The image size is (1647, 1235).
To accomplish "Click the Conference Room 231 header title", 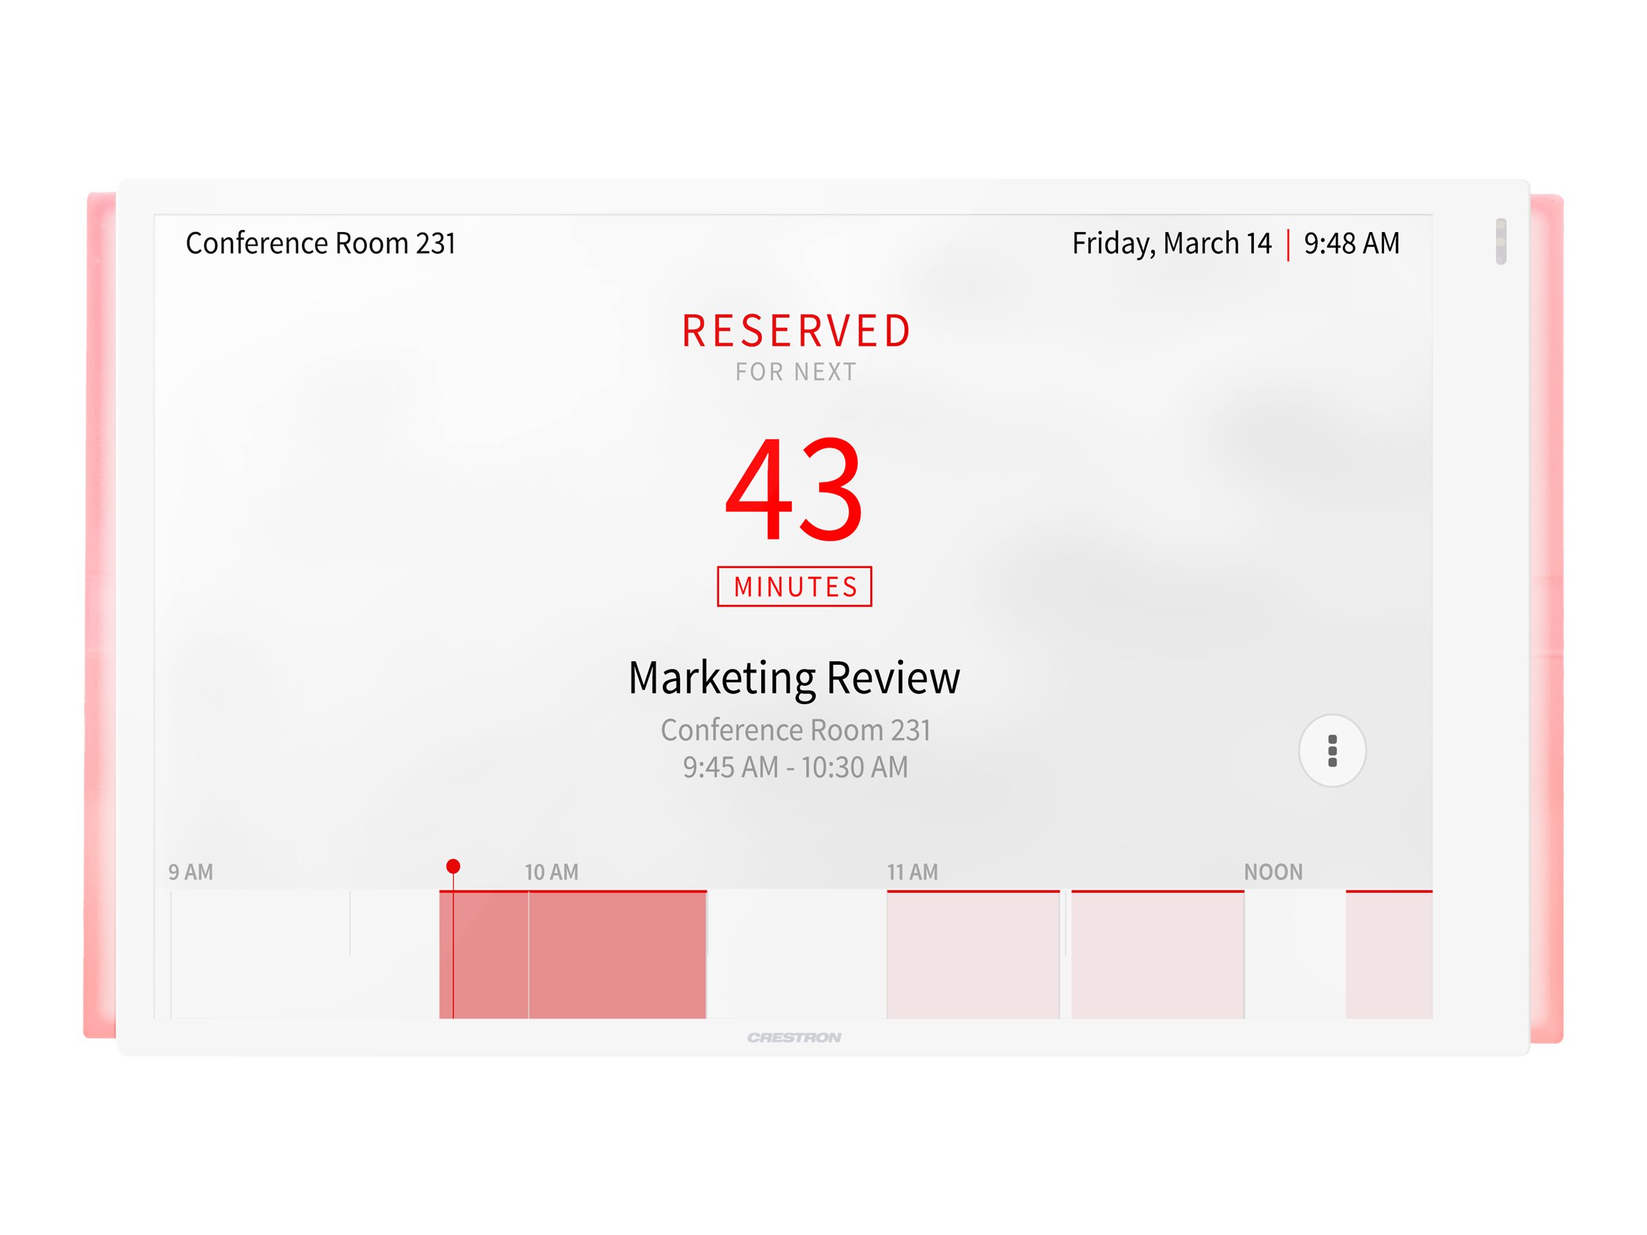I will click(x=320, y=244).
